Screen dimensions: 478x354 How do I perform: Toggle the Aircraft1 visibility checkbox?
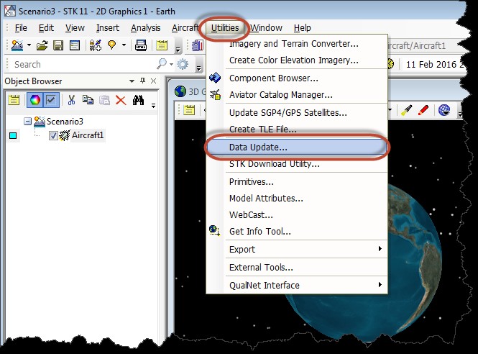(x=53, y=135)
